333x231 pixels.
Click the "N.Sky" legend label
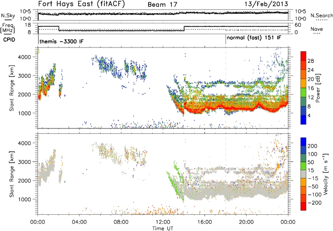(x=8, y=15)
